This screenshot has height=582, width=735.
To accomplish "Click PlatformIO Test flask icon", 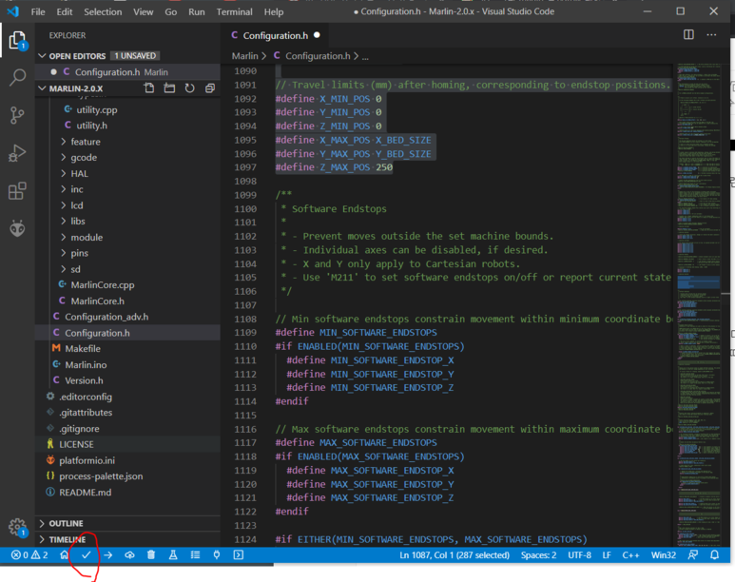I will tap(173, 555).
